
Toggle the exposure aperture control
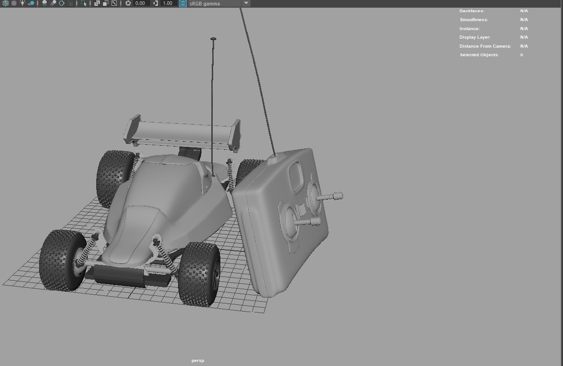129,3
